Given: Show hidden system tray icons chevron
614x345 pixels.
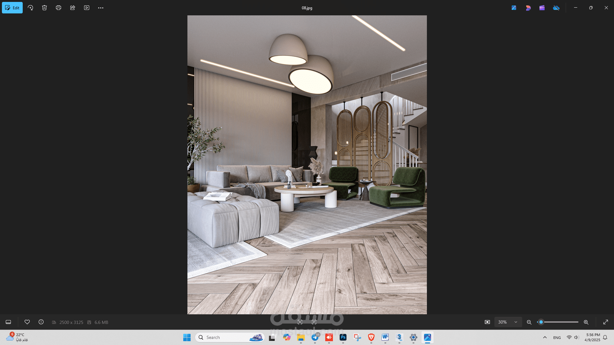Looking at the screenshot, I should click(x=545, y=337).
